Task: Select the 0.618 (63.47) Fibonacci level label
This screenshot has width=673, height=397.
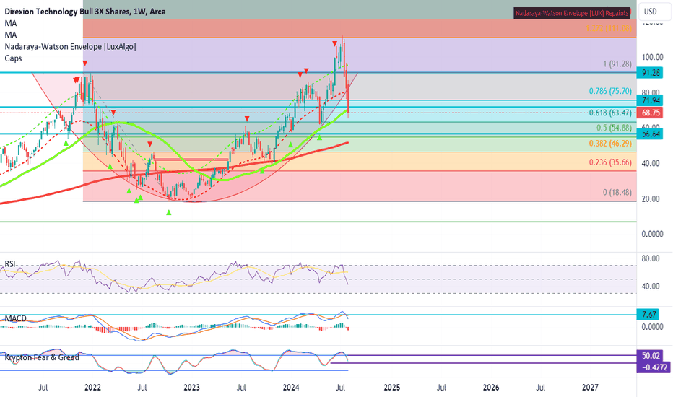Action: pyautogui.click(x=610, y=113)
